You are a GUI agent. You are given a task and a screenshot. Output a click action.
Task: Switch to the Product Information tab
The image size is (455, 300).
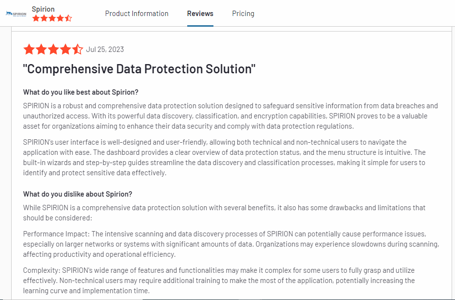tap(136, 14)
